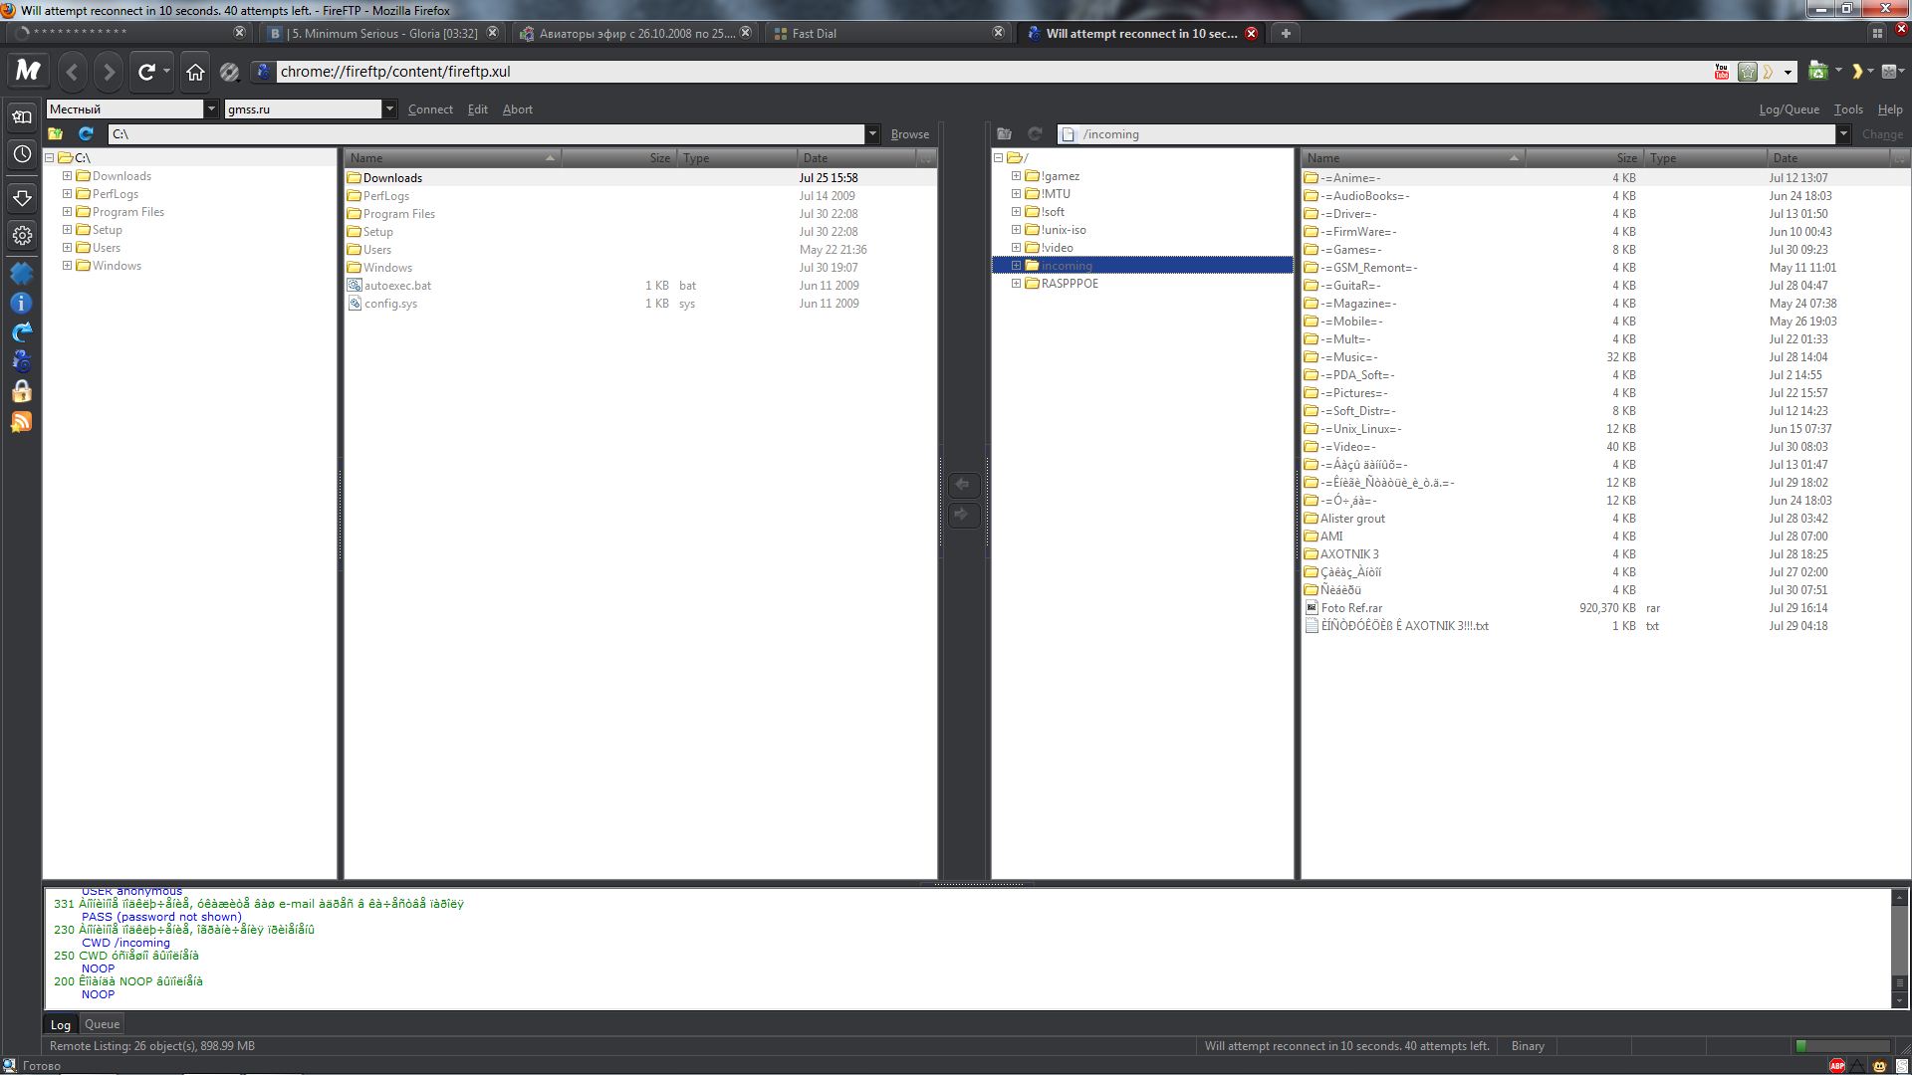Open the local path history dropdown

[872, 133]
